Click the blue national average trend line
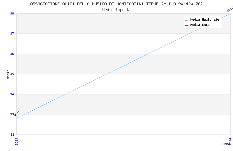This screenshot has width=233, height=151. tap(123, 66)
